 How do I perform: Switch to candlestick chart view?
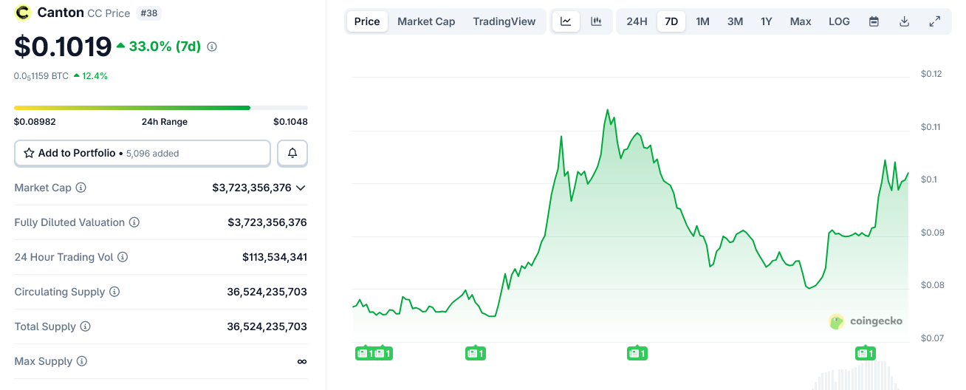[596, 21]
